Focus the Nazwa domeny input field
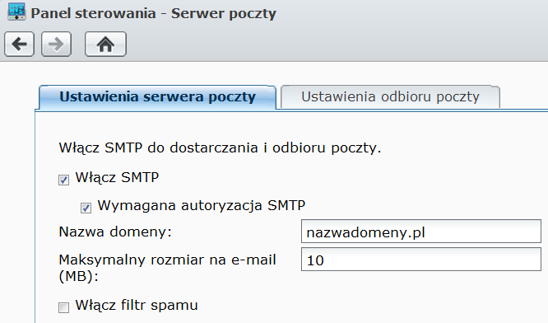This screenshot has height=323, width=548. pos(421,232)
